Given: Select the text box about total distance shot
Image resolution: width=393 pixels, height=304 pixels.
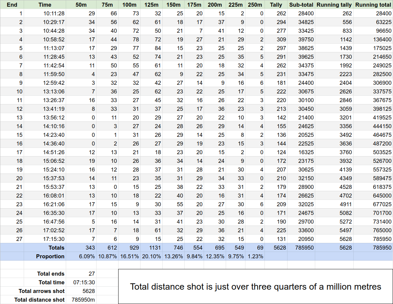Looking at the screenshot, I should tap(255, 287).
